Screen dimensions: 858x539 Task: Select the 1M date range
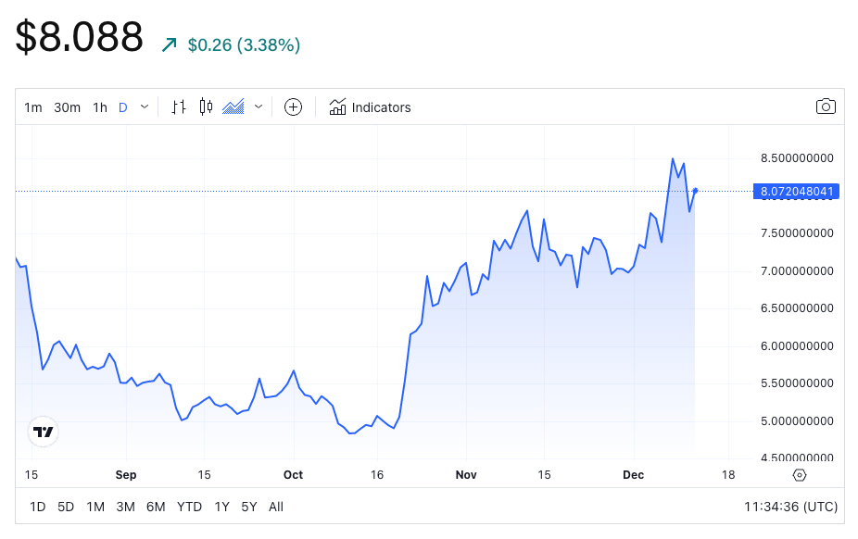pos(95,507)
